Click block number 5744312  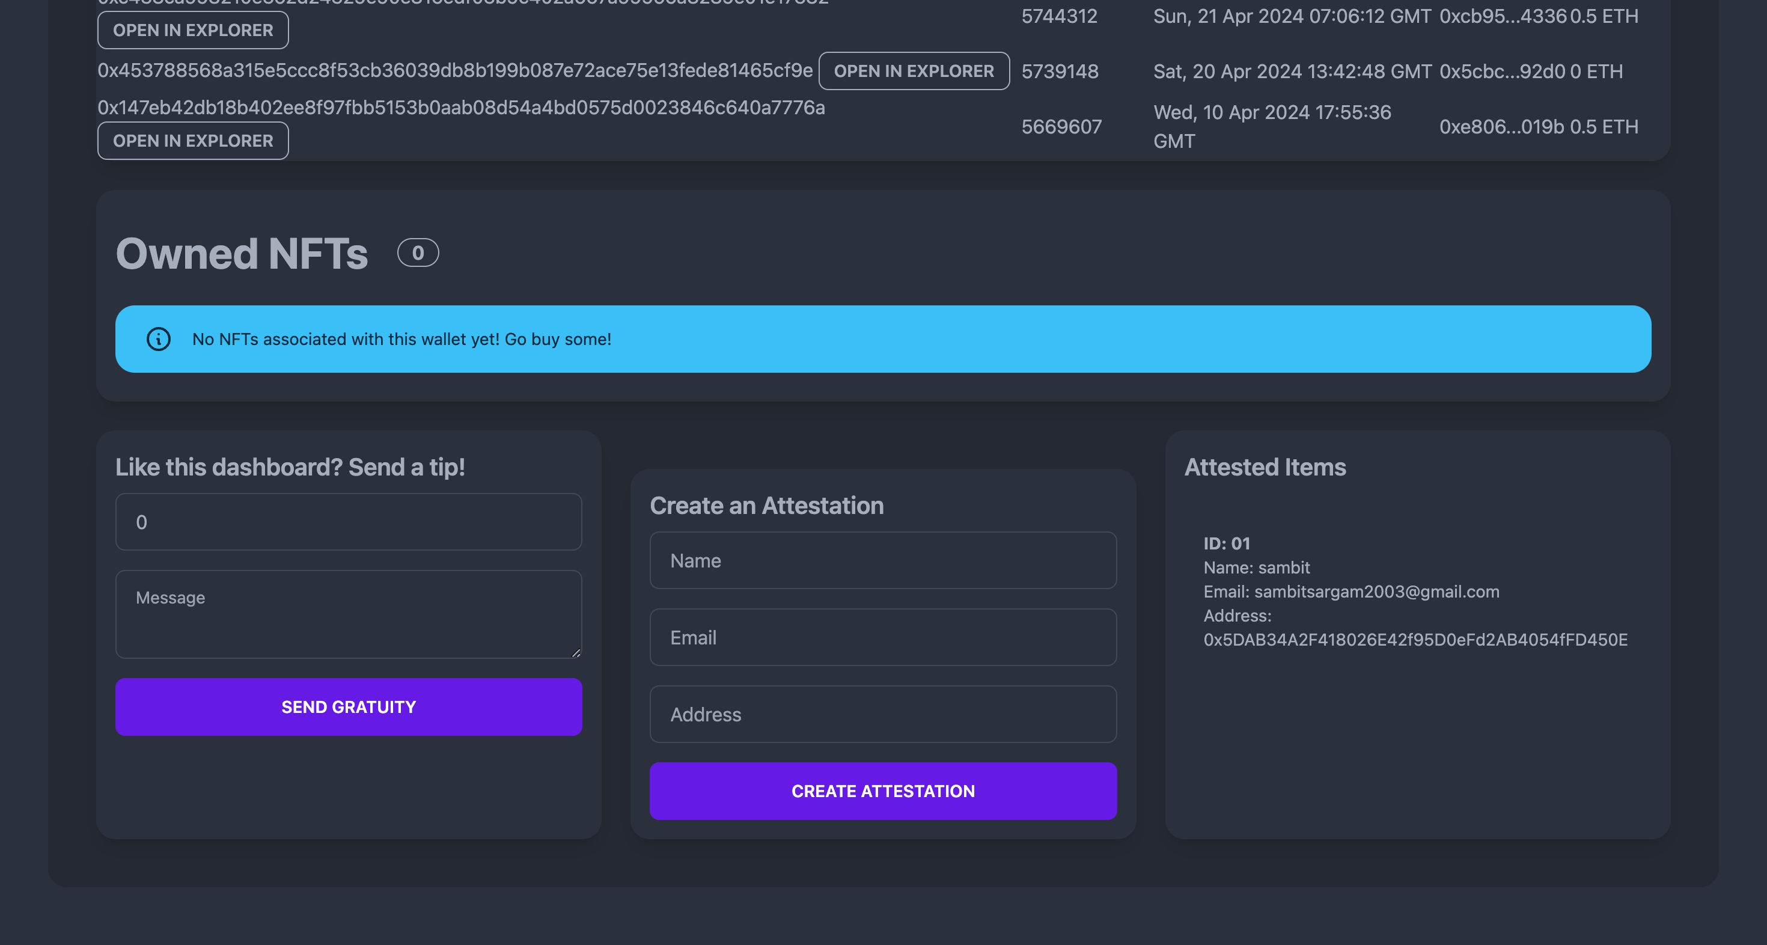1059,16
